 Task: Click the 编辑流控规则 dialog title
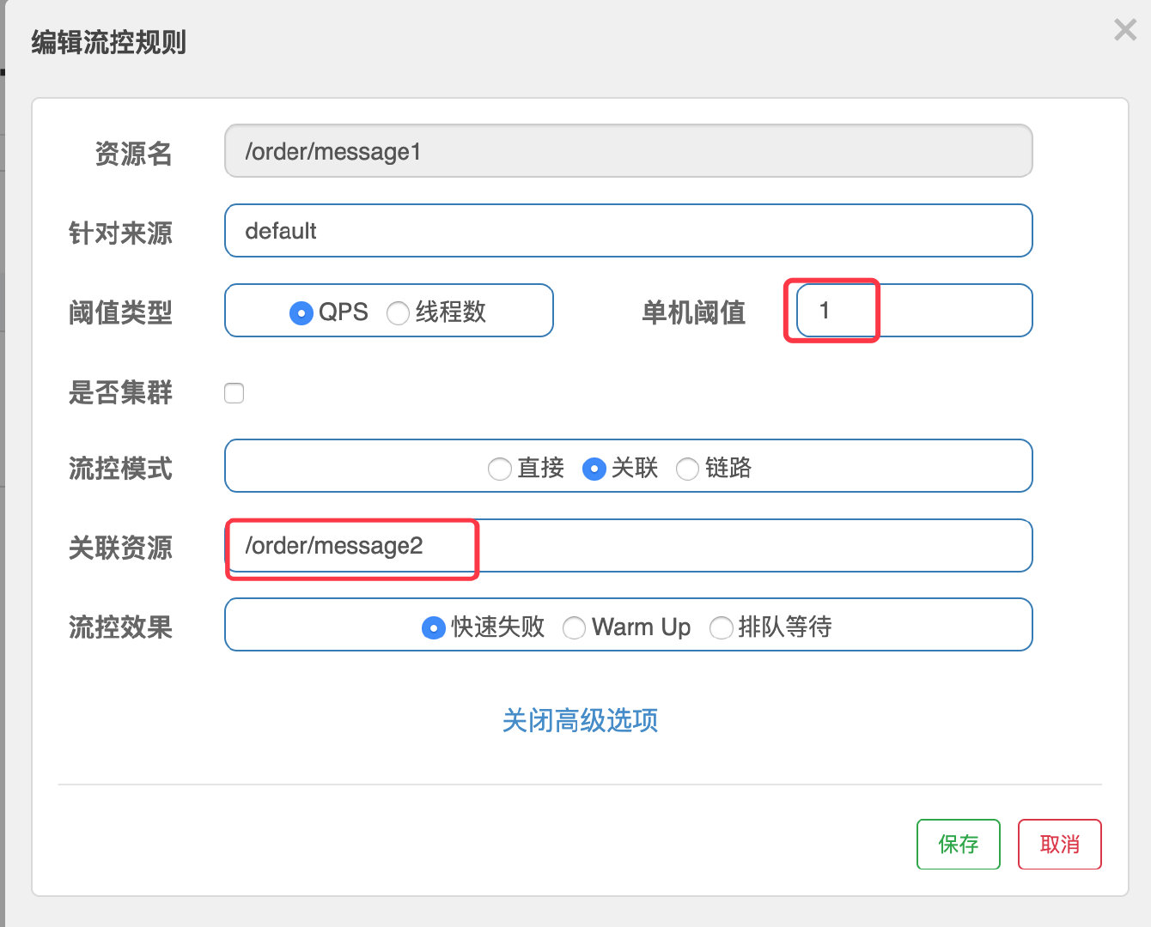pyautogui.click(x=109, y=42)
